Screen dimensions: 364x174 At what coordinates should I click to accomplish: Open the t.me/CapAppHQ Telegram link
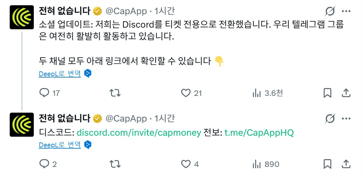[259, 133]
